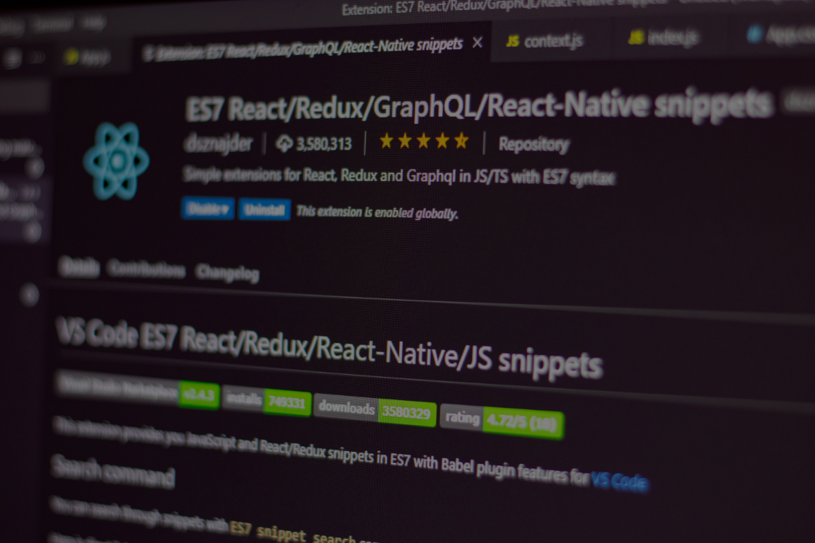Screen dimensions: 815x543
Task: Select the Details tab
Action: coord(79,267)
